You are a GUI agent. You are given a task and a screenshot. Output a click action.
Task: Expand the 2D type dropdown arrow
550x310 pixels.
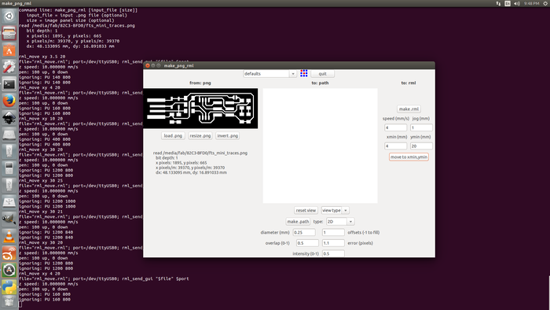click(x=350, y=222)
